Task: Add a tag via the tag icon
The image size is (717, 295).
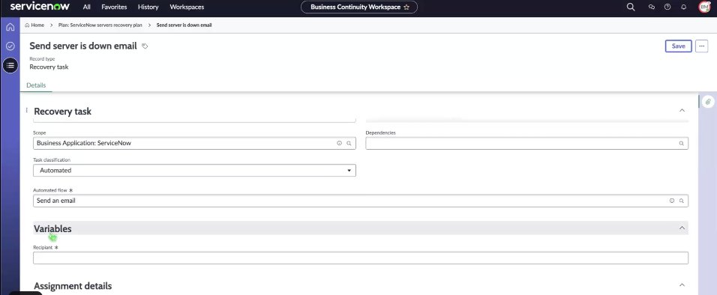Action: coord(145,46)
